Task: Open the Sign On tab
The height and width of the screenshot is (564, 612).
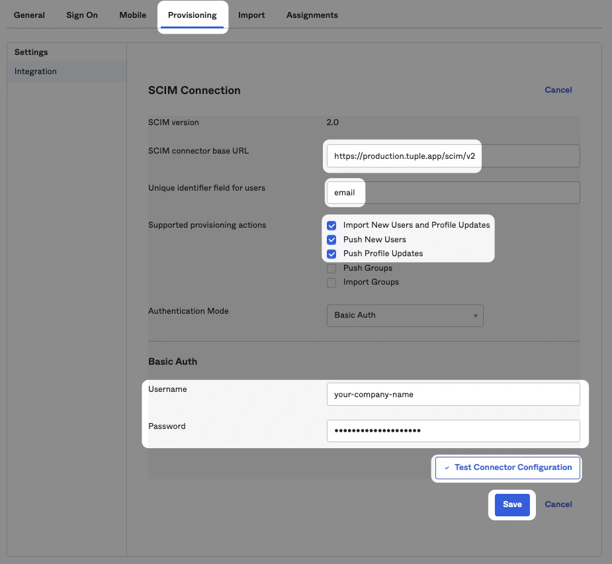Action: 81,15
